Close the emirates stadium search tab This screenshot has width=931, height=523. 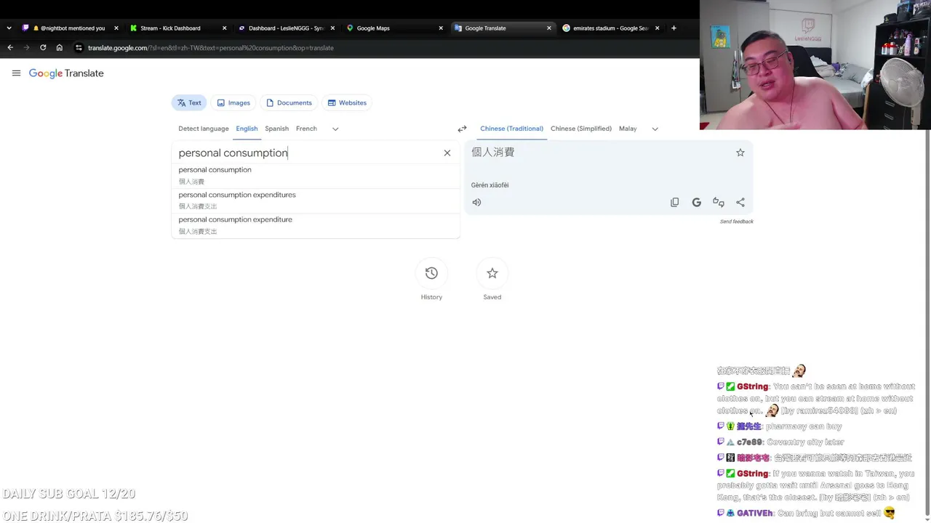click(x=657, y=28)
